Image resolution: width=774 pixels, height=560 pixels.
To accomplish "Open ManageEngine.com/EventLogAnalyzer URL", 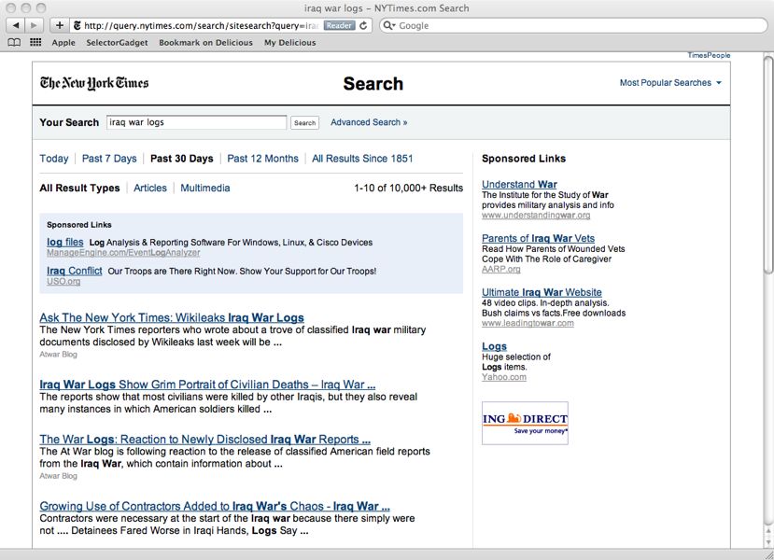I will [123, 253].
